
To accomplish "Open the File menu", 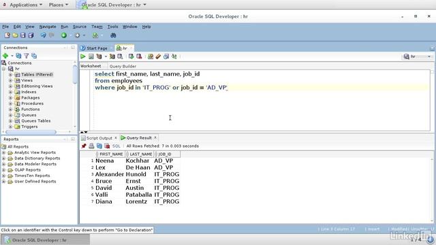I will point(5,27).
